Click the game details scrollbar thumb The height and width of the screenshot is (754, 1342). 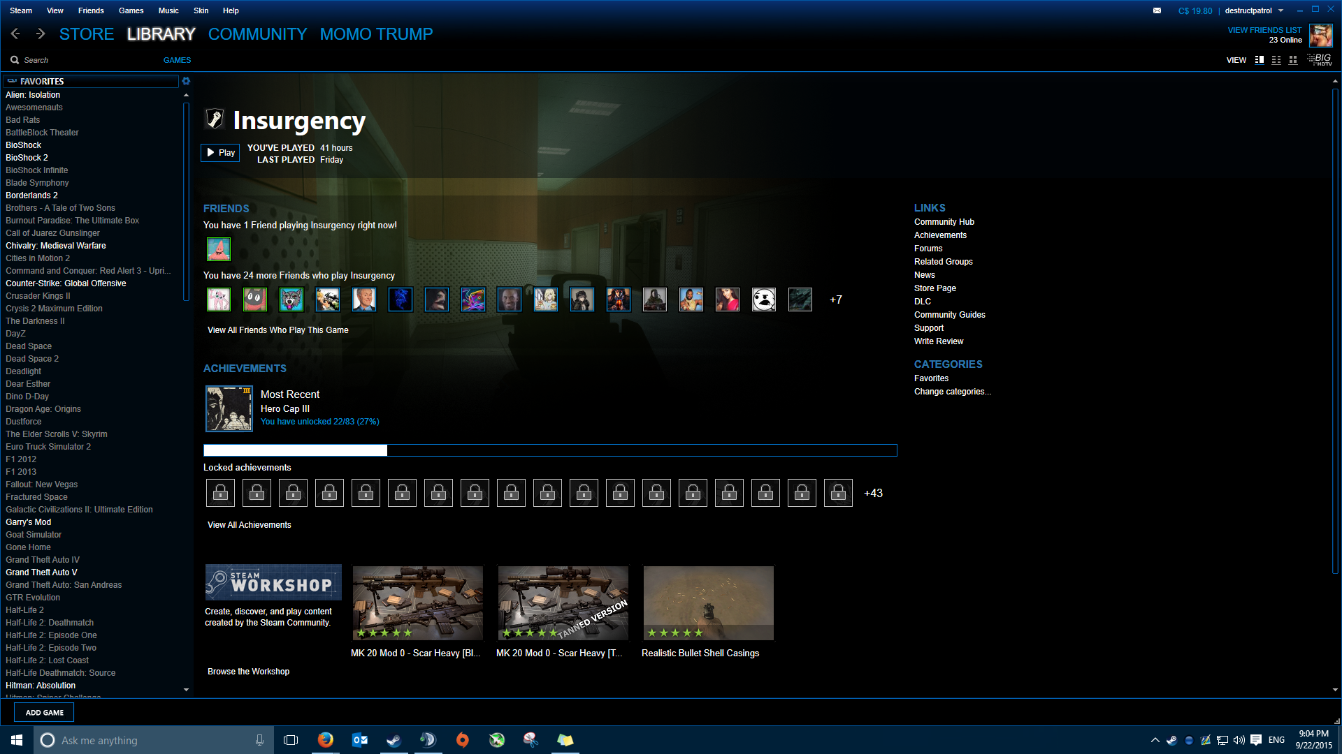(1335, 332)
